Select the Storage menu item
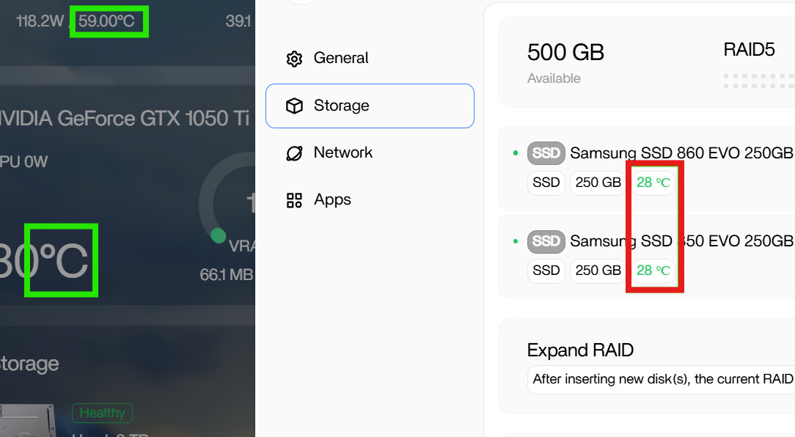Viewport: 795px width, 437px height. pyautogui.click(x=370, y=106)
